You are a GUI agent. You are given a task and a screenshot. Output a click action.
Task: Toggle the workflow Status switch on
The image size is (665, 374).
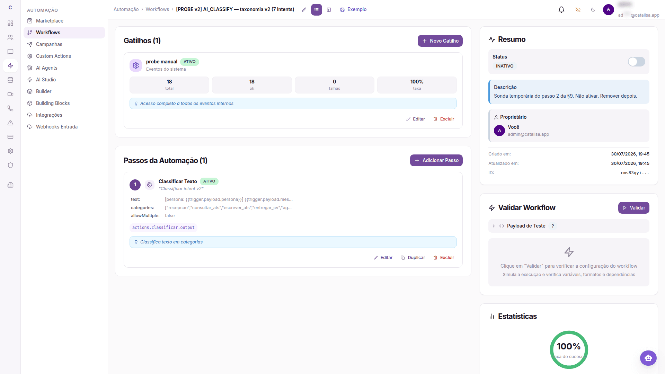click(637, 62)
